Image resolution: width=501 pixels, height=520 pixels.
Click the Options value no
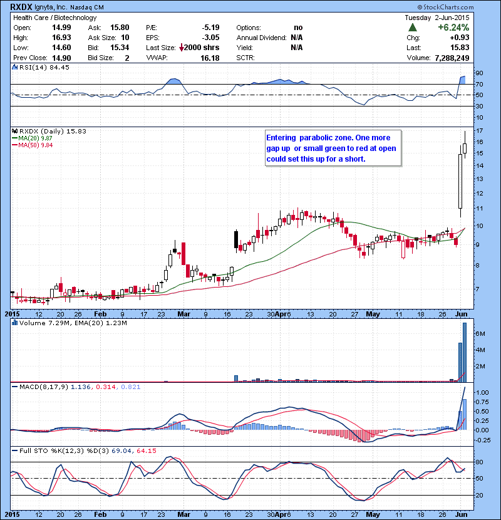298,28
